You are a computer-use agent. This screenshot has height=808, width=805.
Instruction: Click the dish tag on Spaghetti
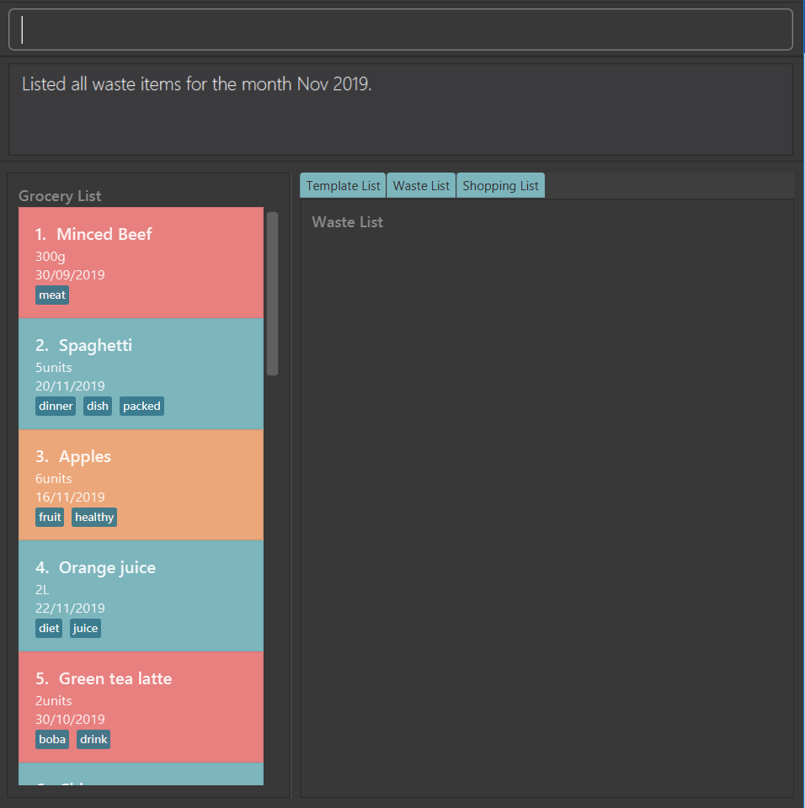click(x=98, y=406)
